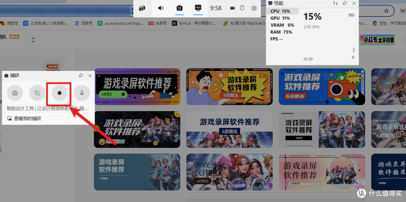Open the Game Bar widget menu icon

coord(142,8)
